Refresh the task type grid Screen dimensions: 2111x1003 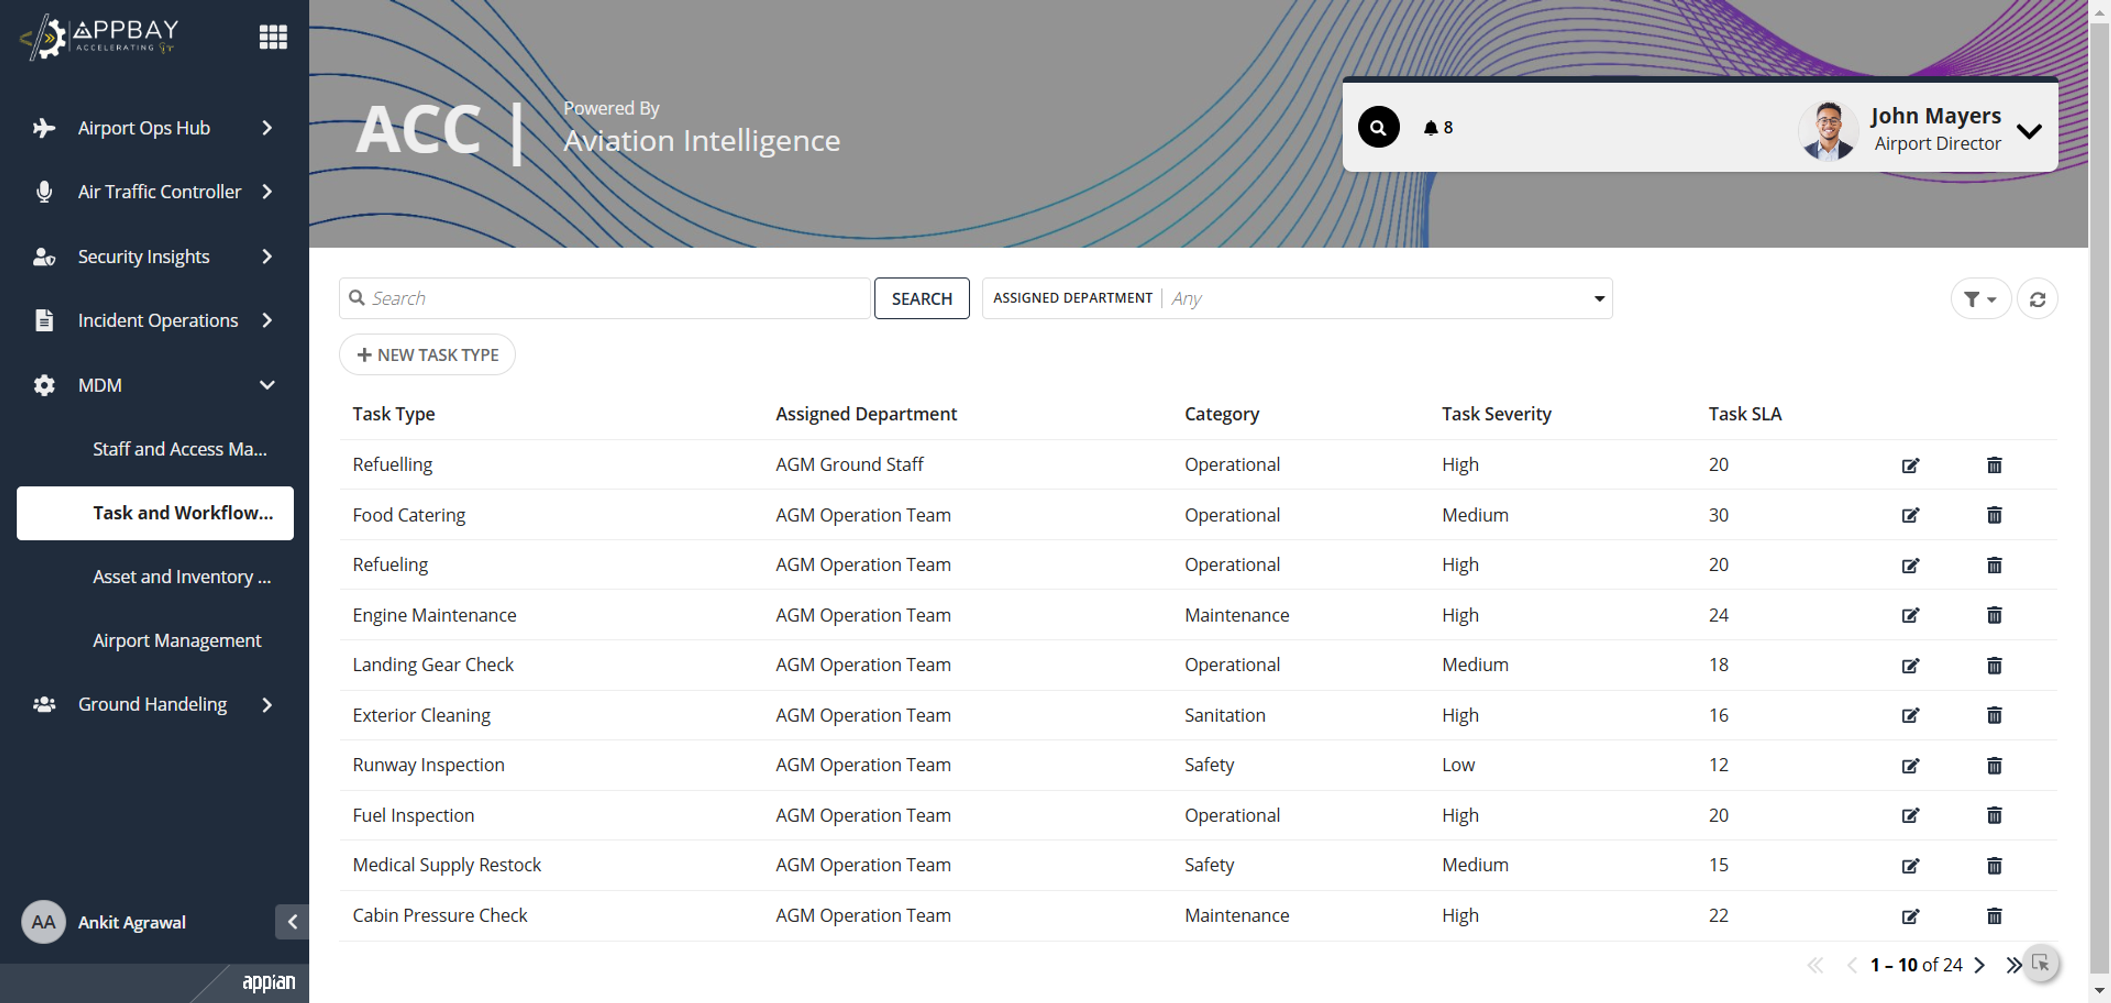(x=2037, y=299)
